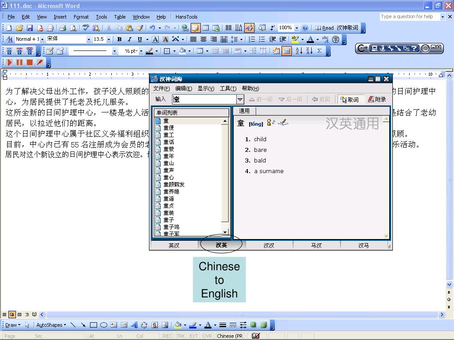Click the Shading Color paint bucket
Image resolution: width=454 pixels, height=340 pixels.
182,51
